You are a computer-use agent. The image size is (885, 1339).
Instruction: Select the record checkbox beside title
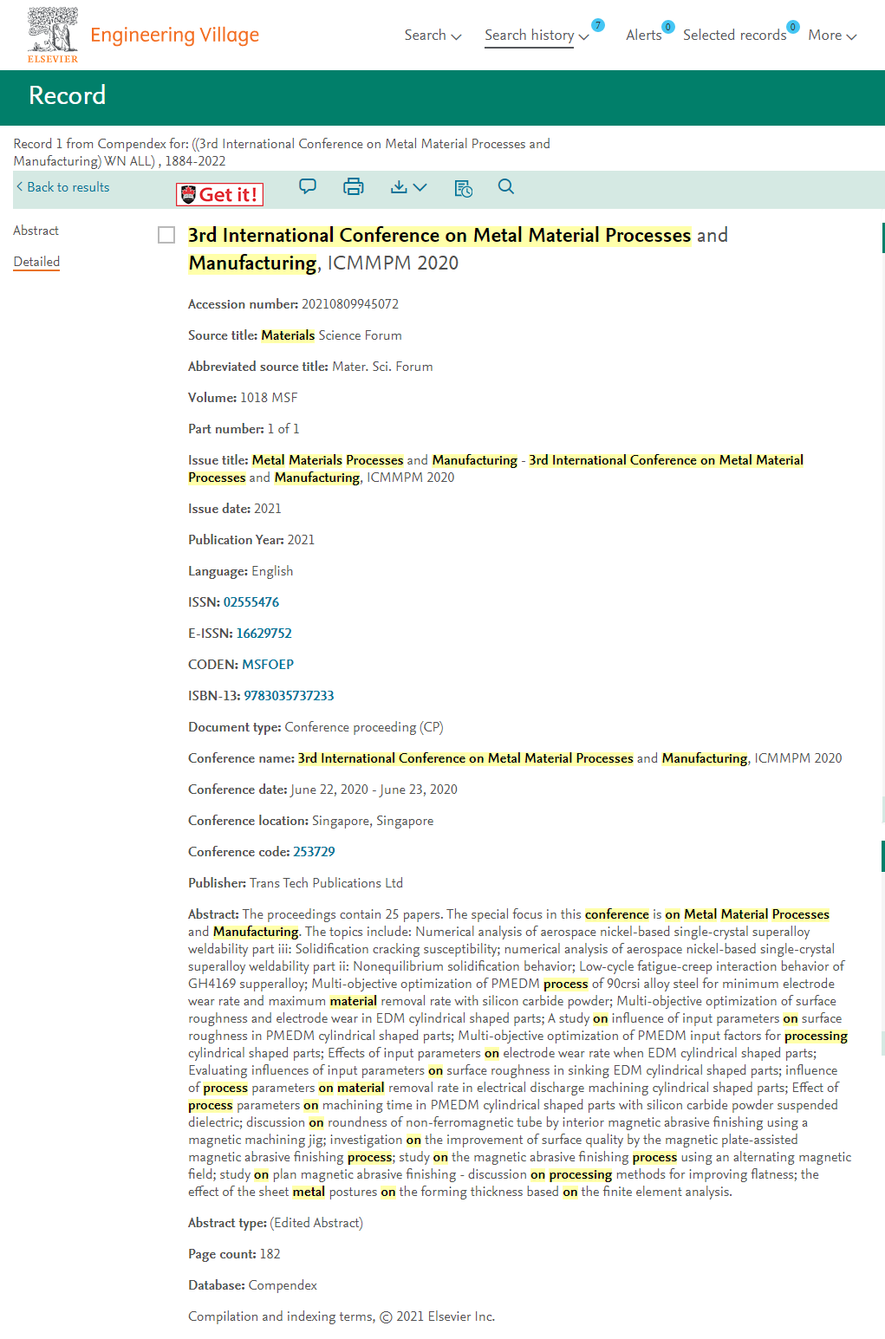(166, 235)
